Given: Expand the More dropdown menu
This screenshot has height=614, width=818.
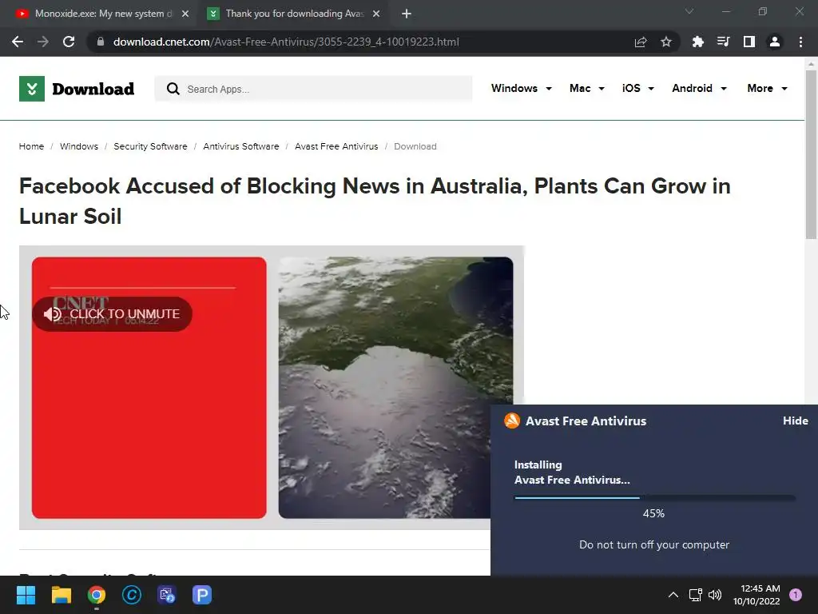Looking at the screenshot, I should (x=767, y=88).
